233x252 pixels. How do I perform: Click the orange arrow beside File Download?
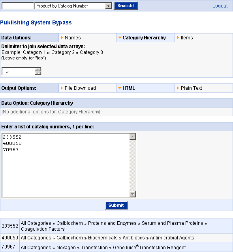point(62,88)
